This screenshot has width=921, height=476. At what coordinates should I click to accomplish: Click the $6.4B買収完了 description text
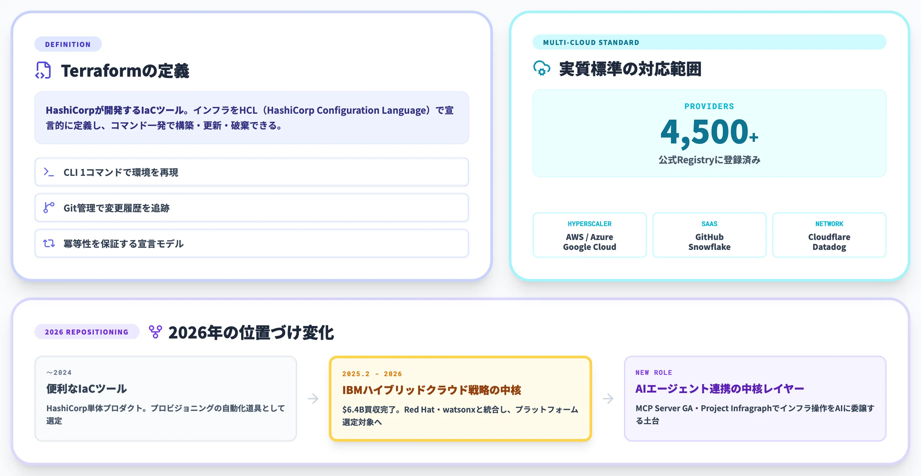pyautogui.click(x=460, y=416)
